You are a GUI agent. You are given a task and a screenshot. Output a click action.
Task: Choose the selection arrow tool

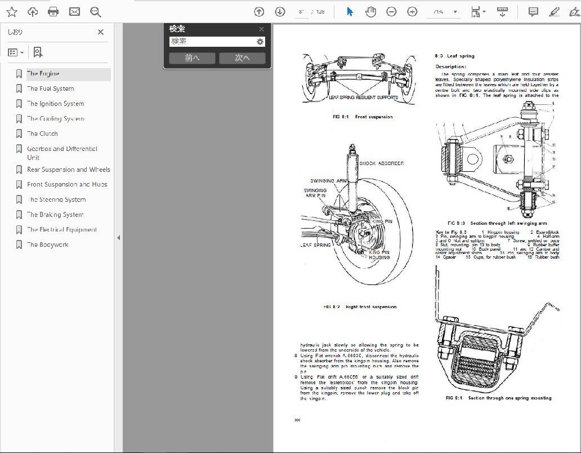click(x=350, y=12)
